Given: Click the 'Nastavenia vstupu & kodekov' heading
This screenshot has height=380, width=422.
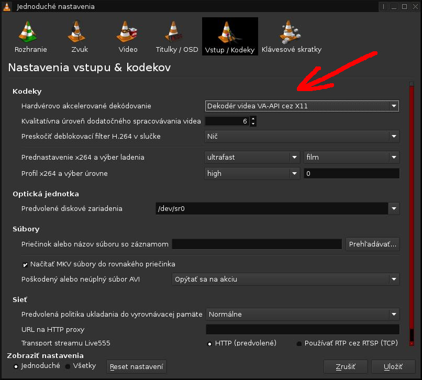Looking at the screenshot, I should click(x=90, y=68).
